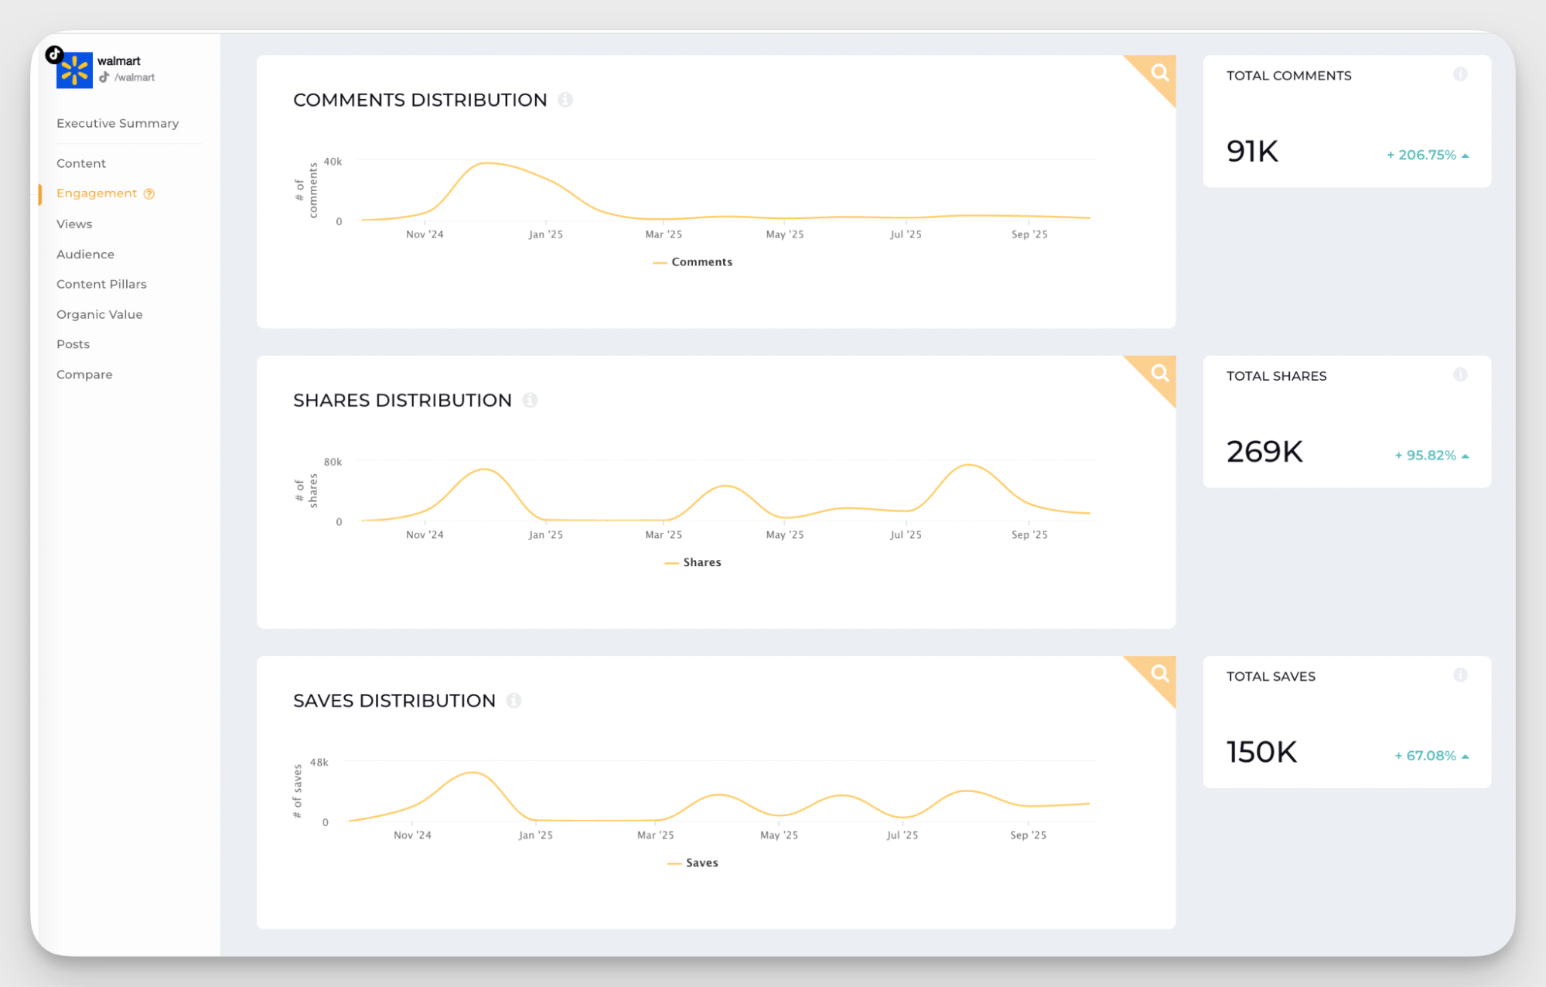Toggle the Saves series in the legend
The width and height of the screenshot is (1546, 987).
click(692, 862)
